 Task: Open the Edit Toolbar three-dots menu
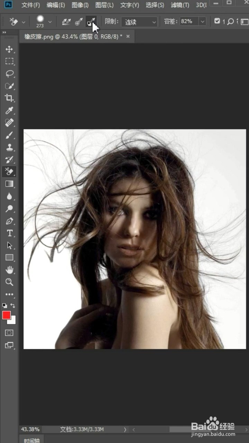click(9, 295)
